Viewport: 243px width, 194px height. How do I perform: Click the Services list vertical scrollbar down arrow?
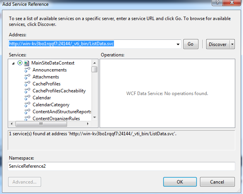point(95,118)
